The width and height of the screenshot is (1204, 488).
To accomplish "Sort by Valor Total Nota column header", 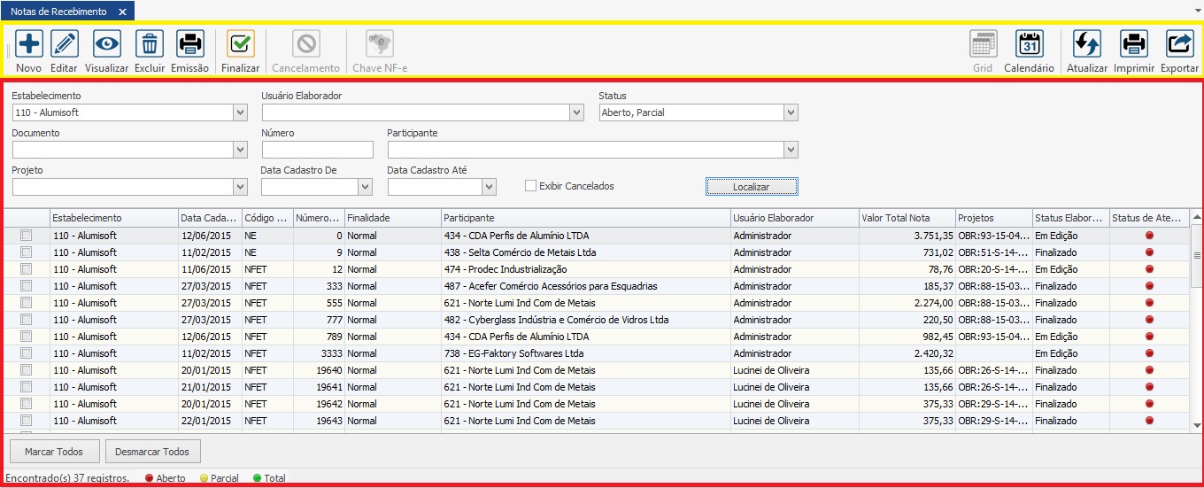I will click(x=907, y=218).
